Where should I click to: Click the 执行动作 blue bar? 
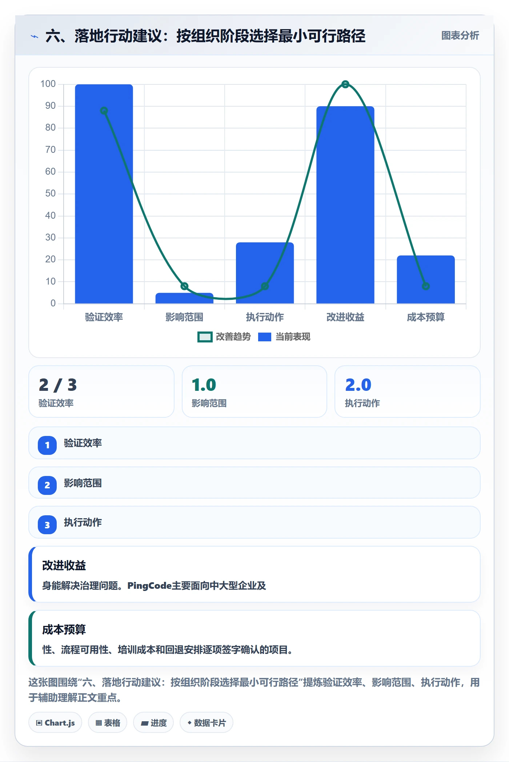tap(265, 273)
